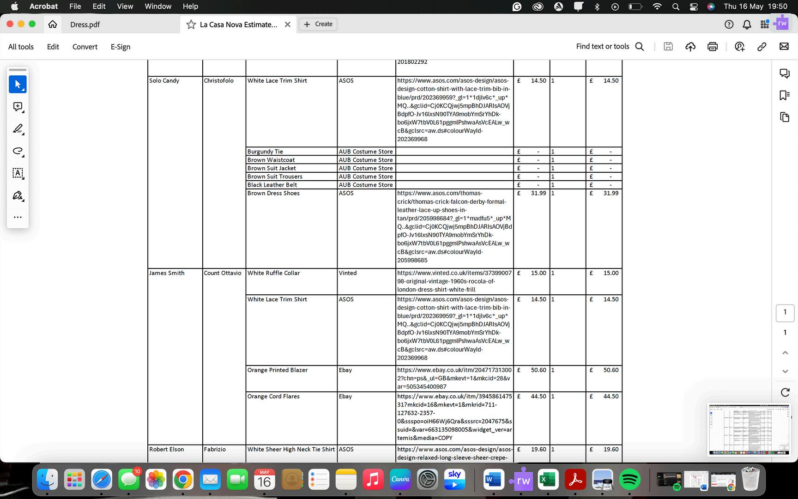Click the search magnifier icon
This screenshot has height=499, width=798.
[640, 47]
